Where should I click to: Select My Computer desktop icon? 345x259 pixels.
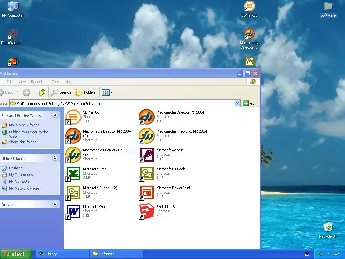coord(13,9)
